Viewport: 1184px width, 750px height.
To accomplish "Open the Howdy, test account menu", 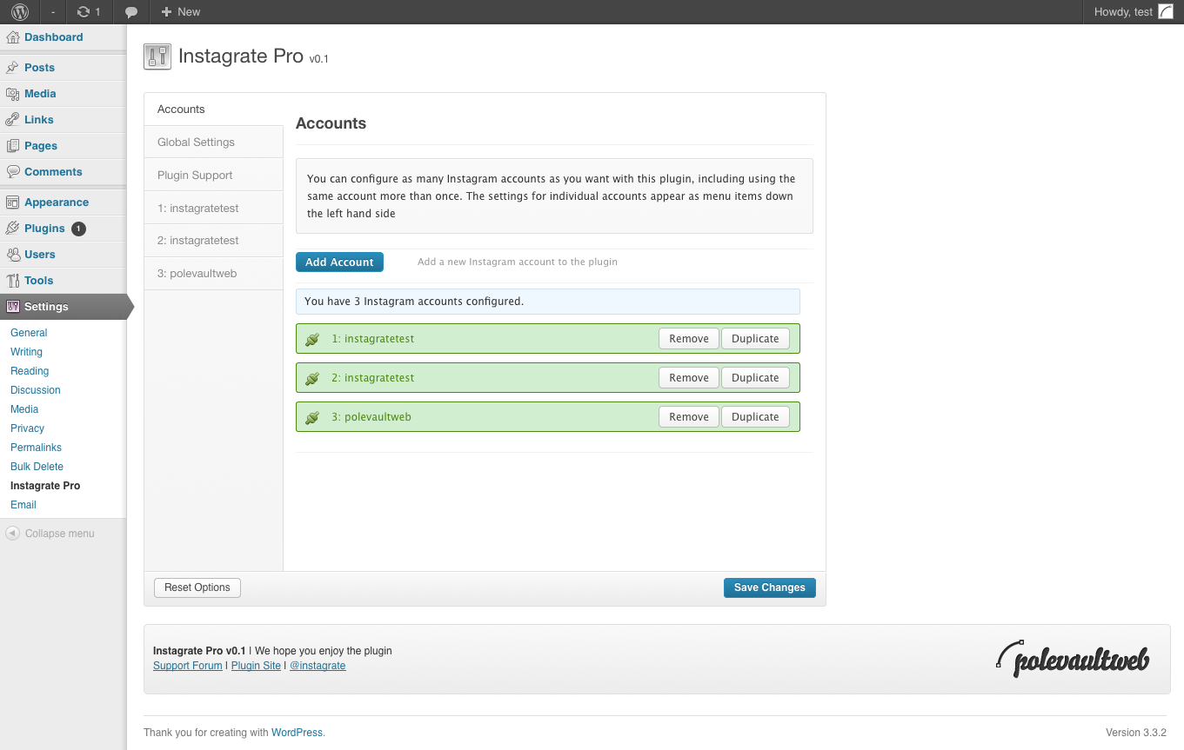I will (1122, 11).
